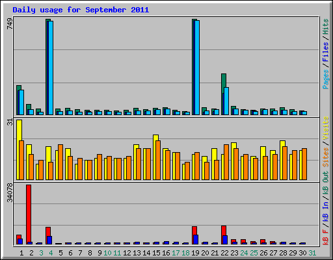Click the green day 4 axis label
Viewport: 333px width, 260px height.
(x=51, y=253)
